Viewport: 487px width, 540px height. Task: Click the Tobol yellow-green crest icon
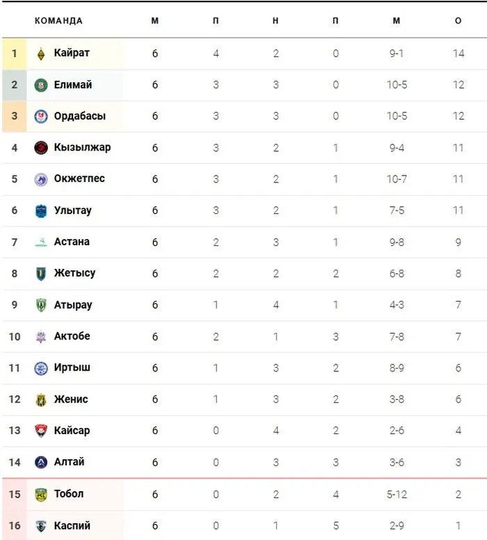pos(41,494)
